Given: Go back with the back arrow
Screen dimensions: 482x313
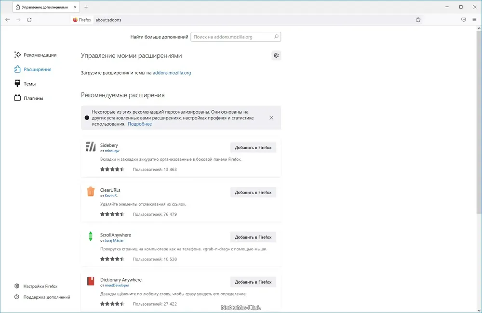Looking at the screenshot, I should (x=8, y=20).
